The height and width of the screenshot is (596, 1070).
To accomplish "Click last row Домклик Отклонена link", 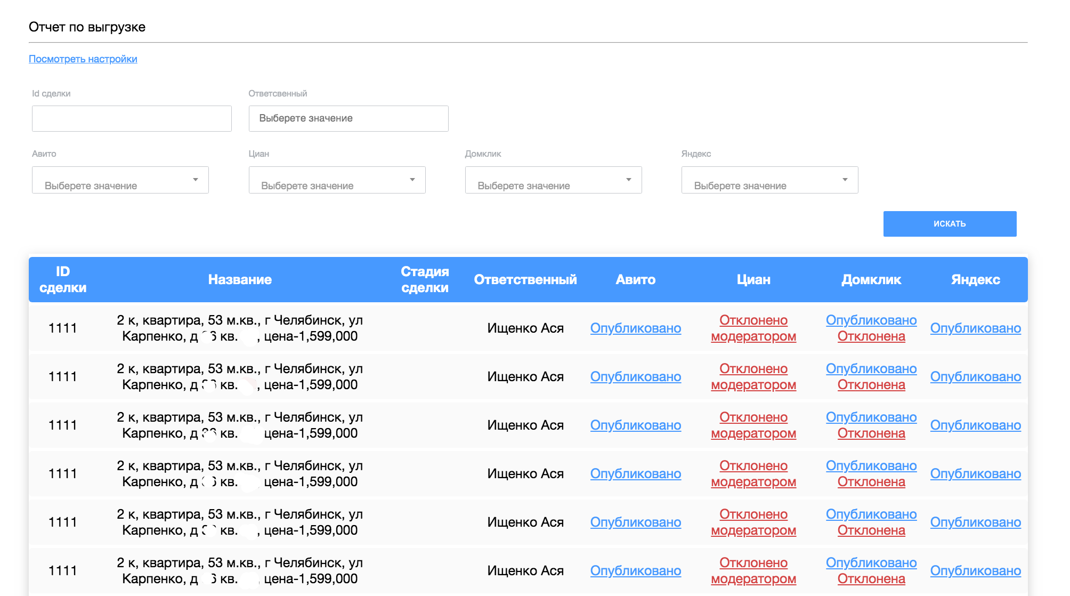I will (871, 579).
